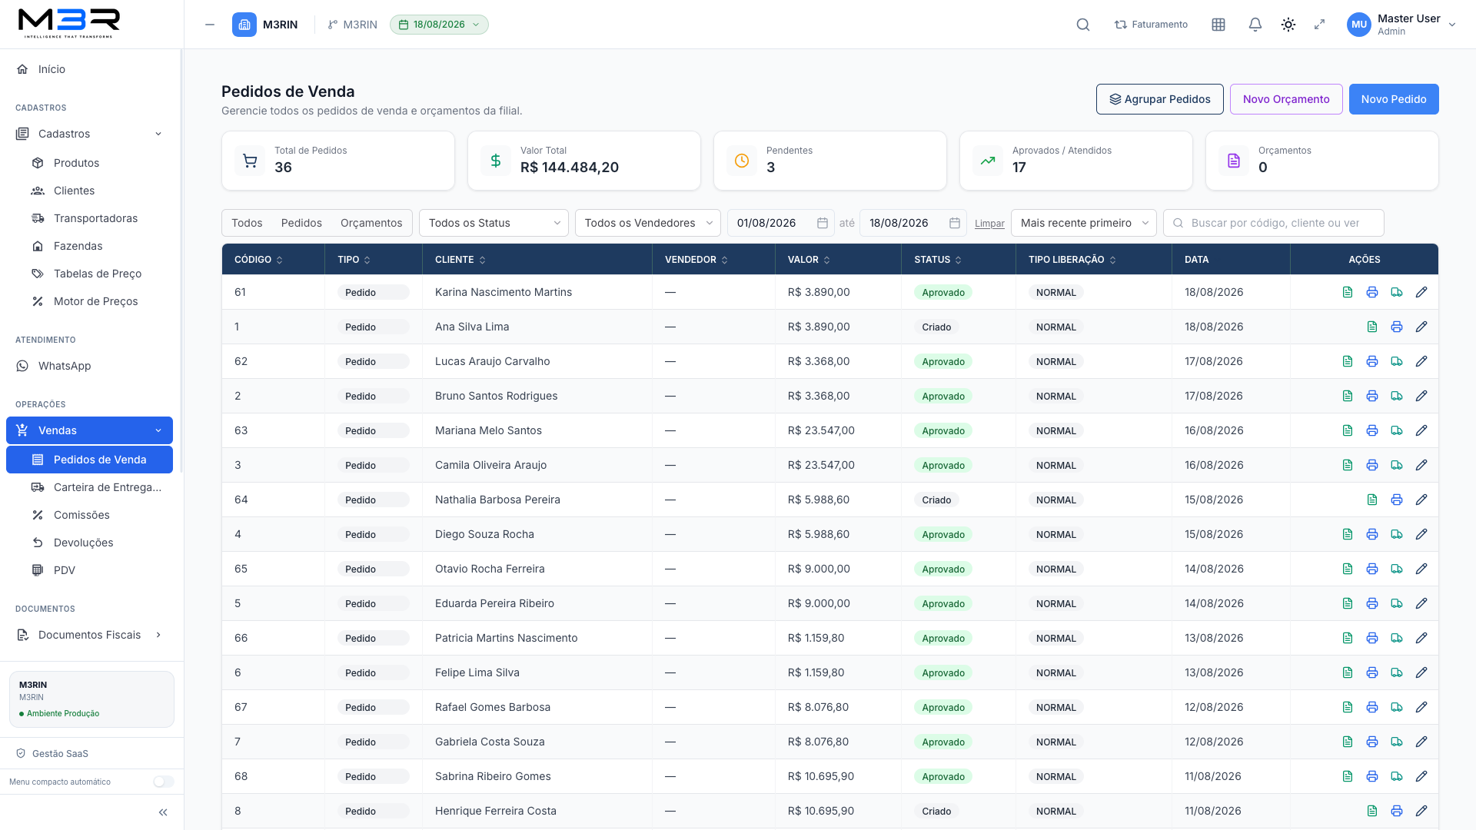Select the Todos tab
This screenshot has height=830, width=1476.
[247, 223]
